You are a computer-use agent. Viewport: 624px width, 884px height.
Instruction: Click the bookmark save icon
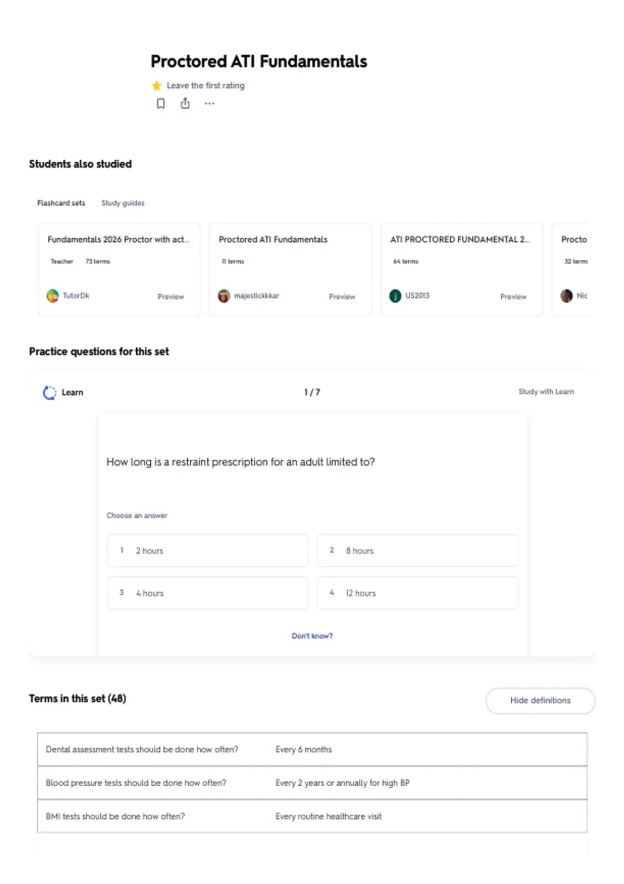tap(161, 103)
